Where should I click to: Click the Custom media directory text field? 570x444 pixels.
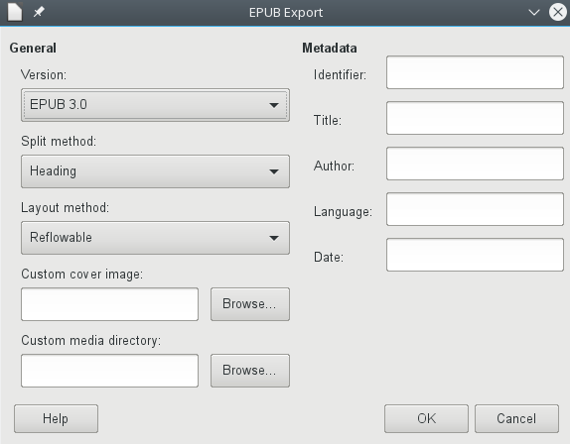click(110, 371)
